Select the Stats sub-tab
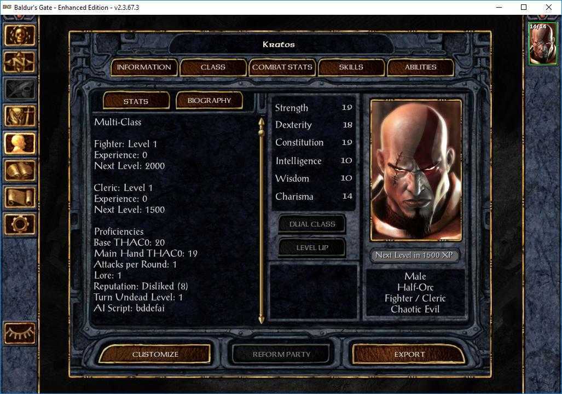The height and width of the screenshot is (394, 562). pyautogui.click(x=136, y=101)
